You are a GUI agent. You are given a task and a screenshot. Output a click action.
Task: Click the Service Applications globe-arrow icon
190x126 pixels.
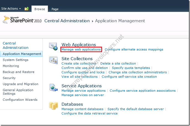(x=53, y=88)
